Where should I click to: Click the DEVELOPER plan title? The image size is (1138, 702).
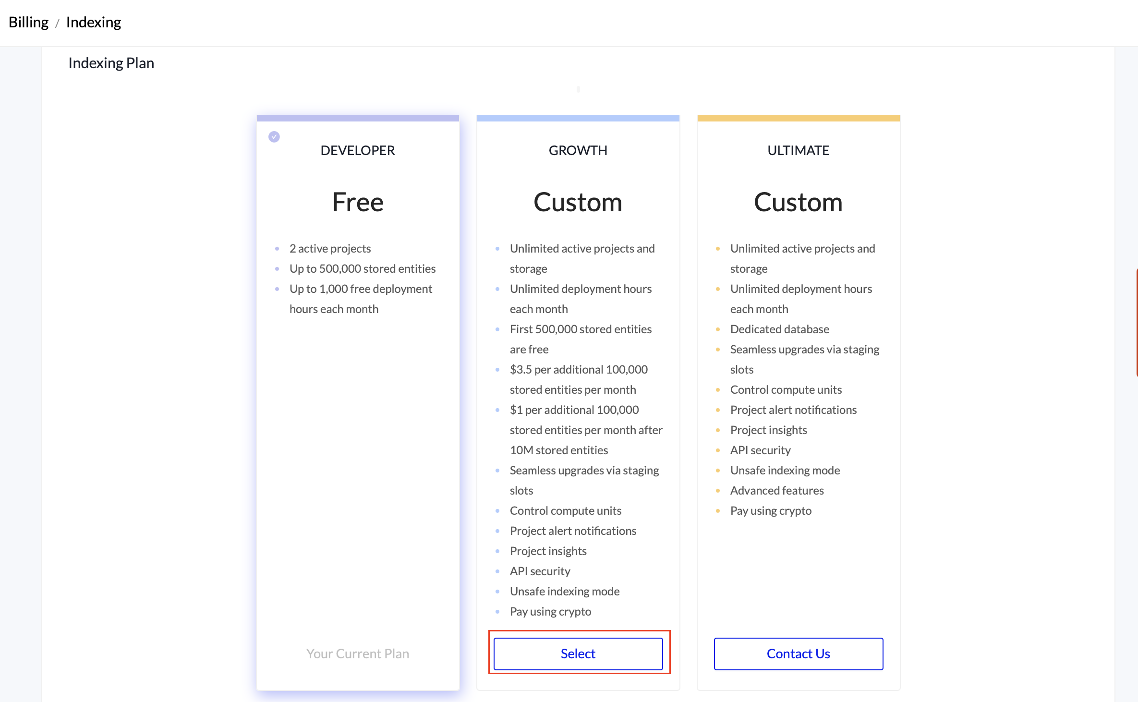[358, 150]
